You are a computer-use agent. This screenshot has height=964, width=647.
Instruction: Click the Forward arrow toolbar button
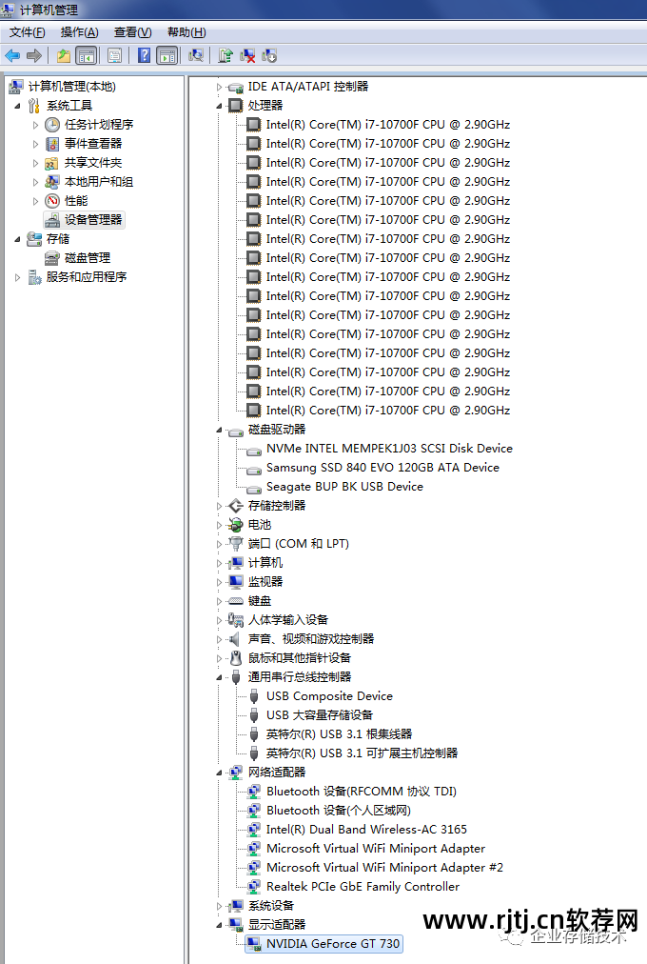34,56
